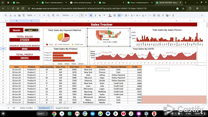This screenshot has width=208, height=117.
Task: Open the all sheets list
Action: coord(14,108)
